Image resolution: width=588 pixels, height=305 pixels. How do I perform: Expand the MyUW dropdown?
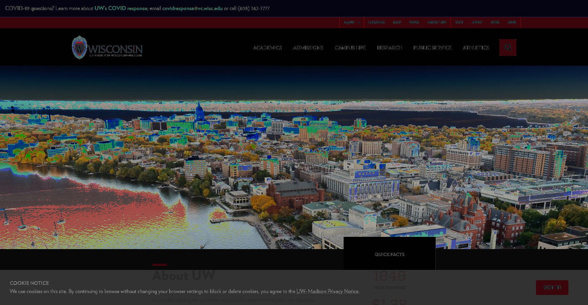point(352,22)
